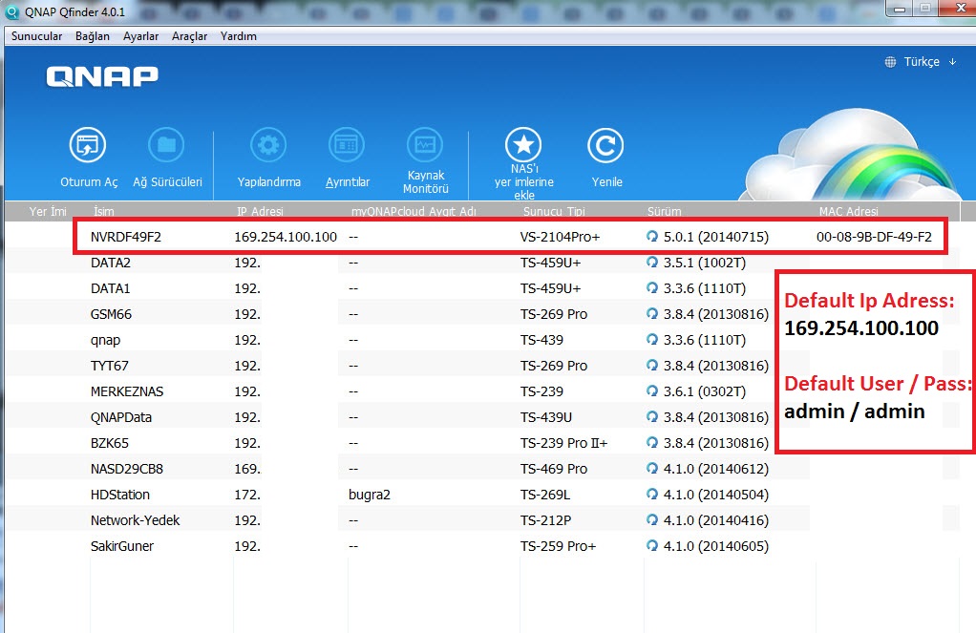Open Kaynak Monitörü resource monitor
This screenshot has height=633, width=976.
click(425, 146)
